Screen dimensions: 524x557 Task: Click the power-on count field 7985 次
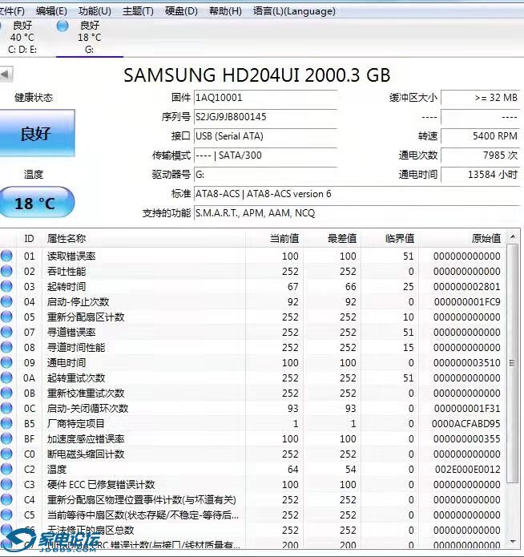[x=480, y=155]
